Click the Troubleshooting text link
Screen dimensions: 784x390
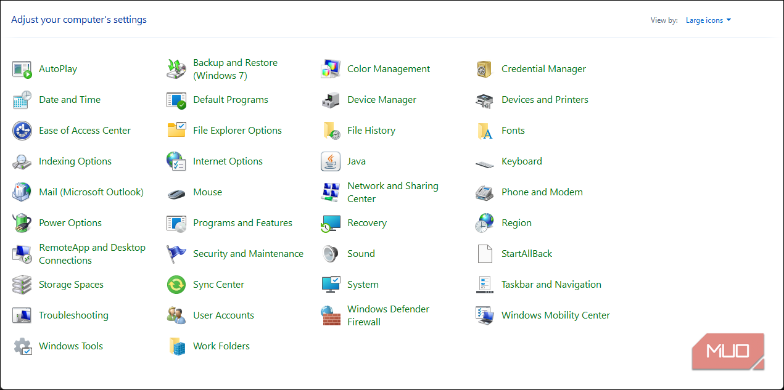tap(73, 315)
